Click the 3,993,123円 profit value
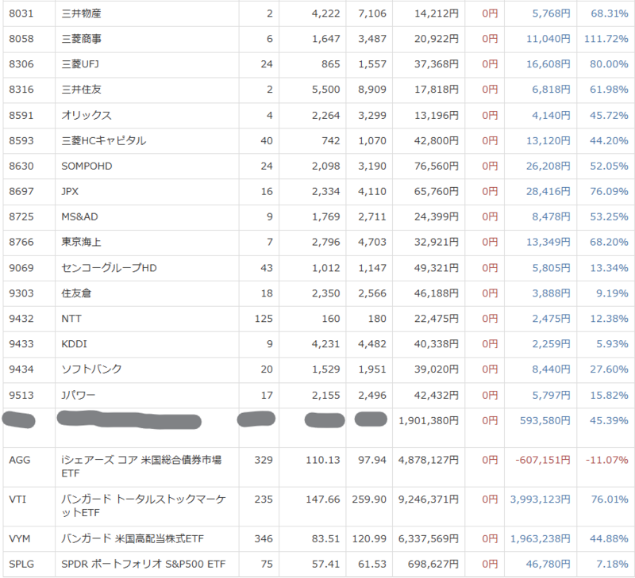 click(x=540, y=500)
